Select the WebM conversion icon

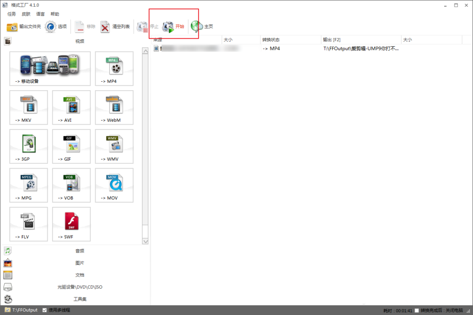point(114,108)
